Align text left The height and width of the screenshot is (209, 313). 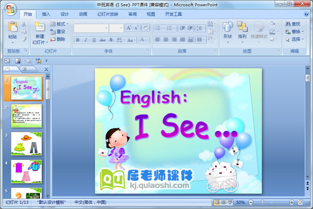[158, 40]
